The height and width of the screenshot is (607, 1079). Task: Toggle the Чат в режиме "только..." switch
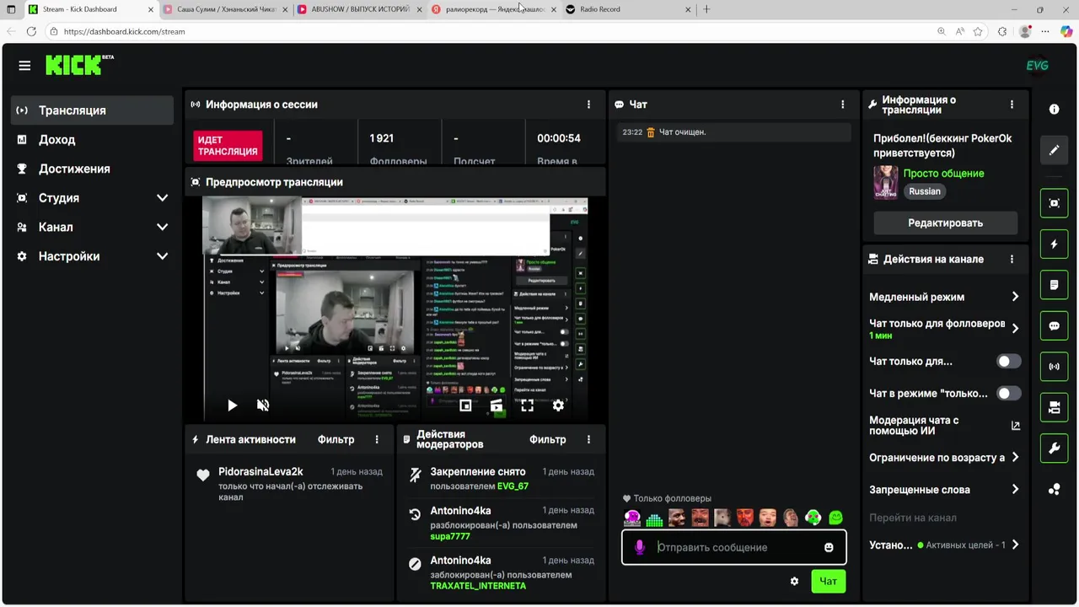click(x=1008, y=393)
